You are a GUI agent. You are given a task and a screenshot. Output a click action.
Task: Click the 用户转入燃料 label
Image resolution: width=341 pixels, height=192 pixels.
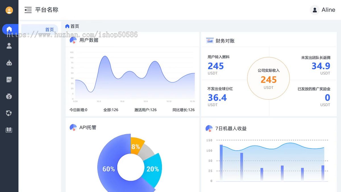coord(219,57)
